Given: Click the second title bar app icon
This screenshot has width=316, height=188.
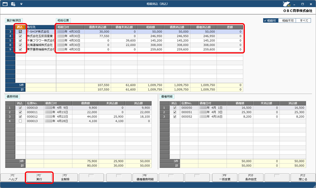Looking at the screenshot, I should pos(13,4).
